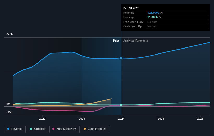This screenshot has height=136, width=214.
Task: Click the 2023 x-axis label
Action: tap(82, 119)
